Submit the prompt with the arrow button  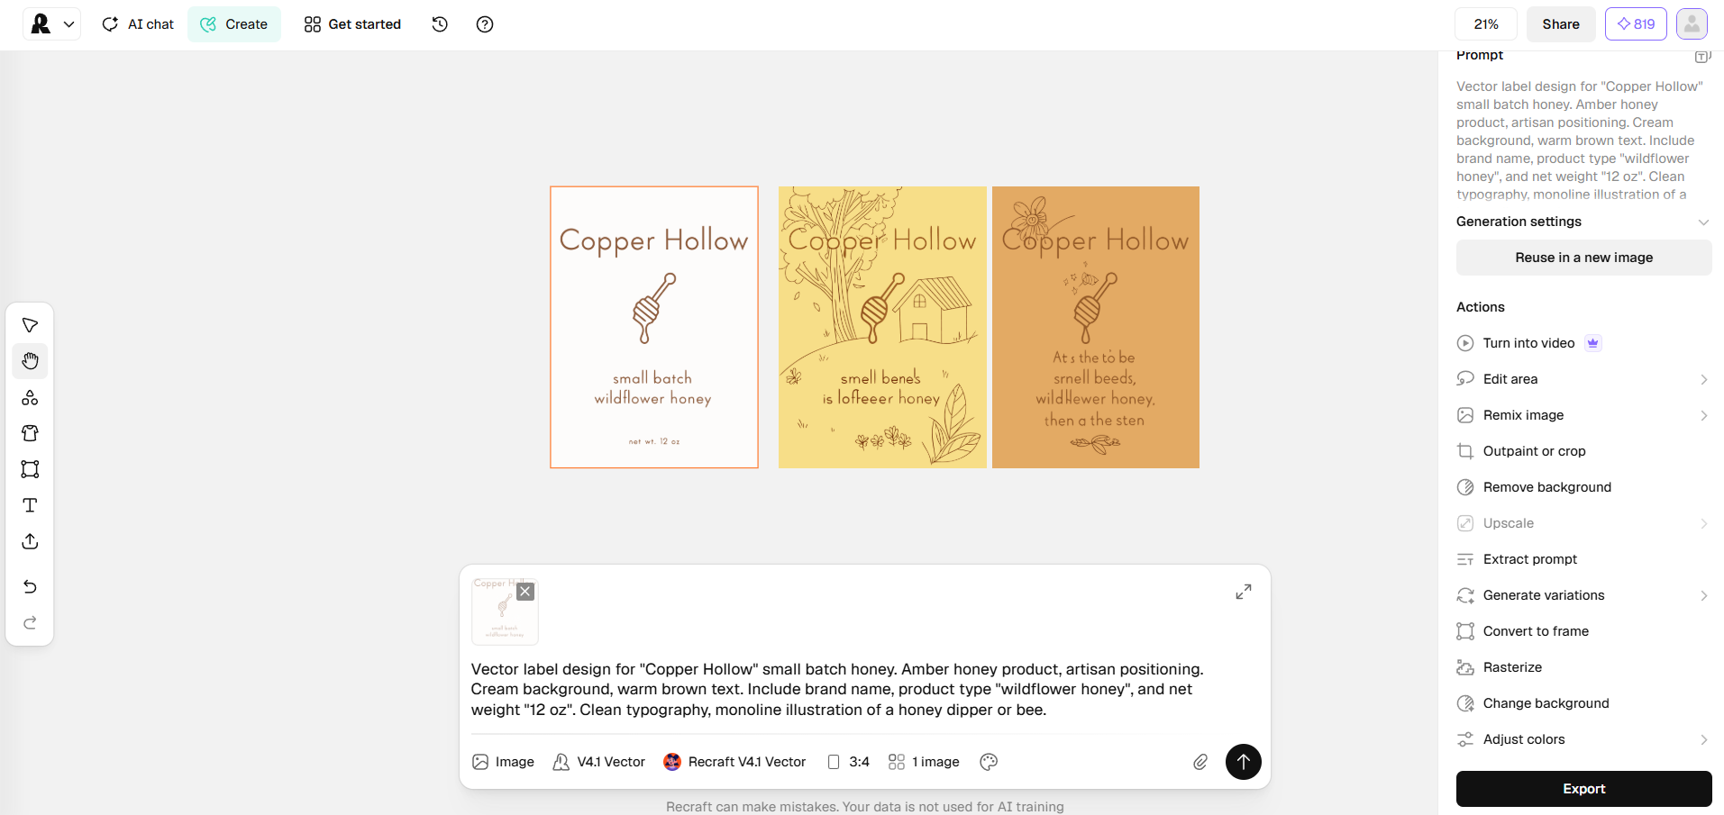(x=1244, y=762)
